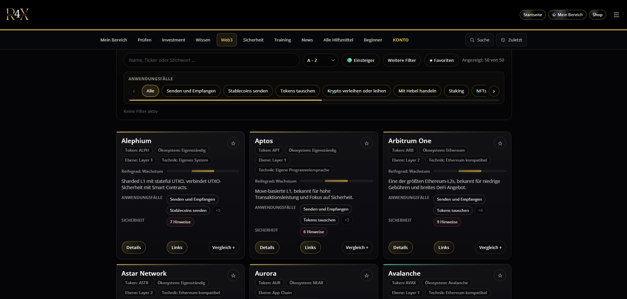Open Suche search button

coord(480,40)
